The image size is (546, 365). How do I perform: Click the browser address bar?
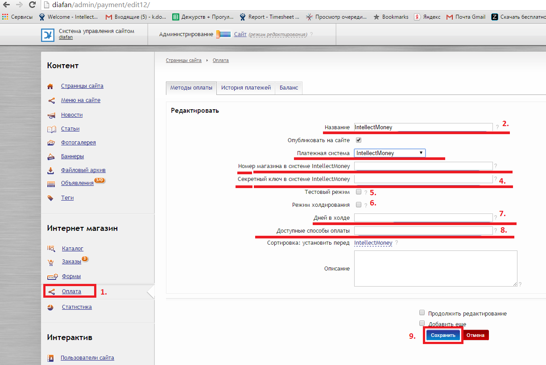pos(294,5)
